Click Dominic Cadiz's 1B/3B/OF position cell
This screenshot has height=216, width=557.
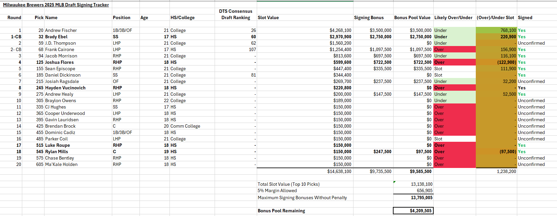[x=123, y=133]
